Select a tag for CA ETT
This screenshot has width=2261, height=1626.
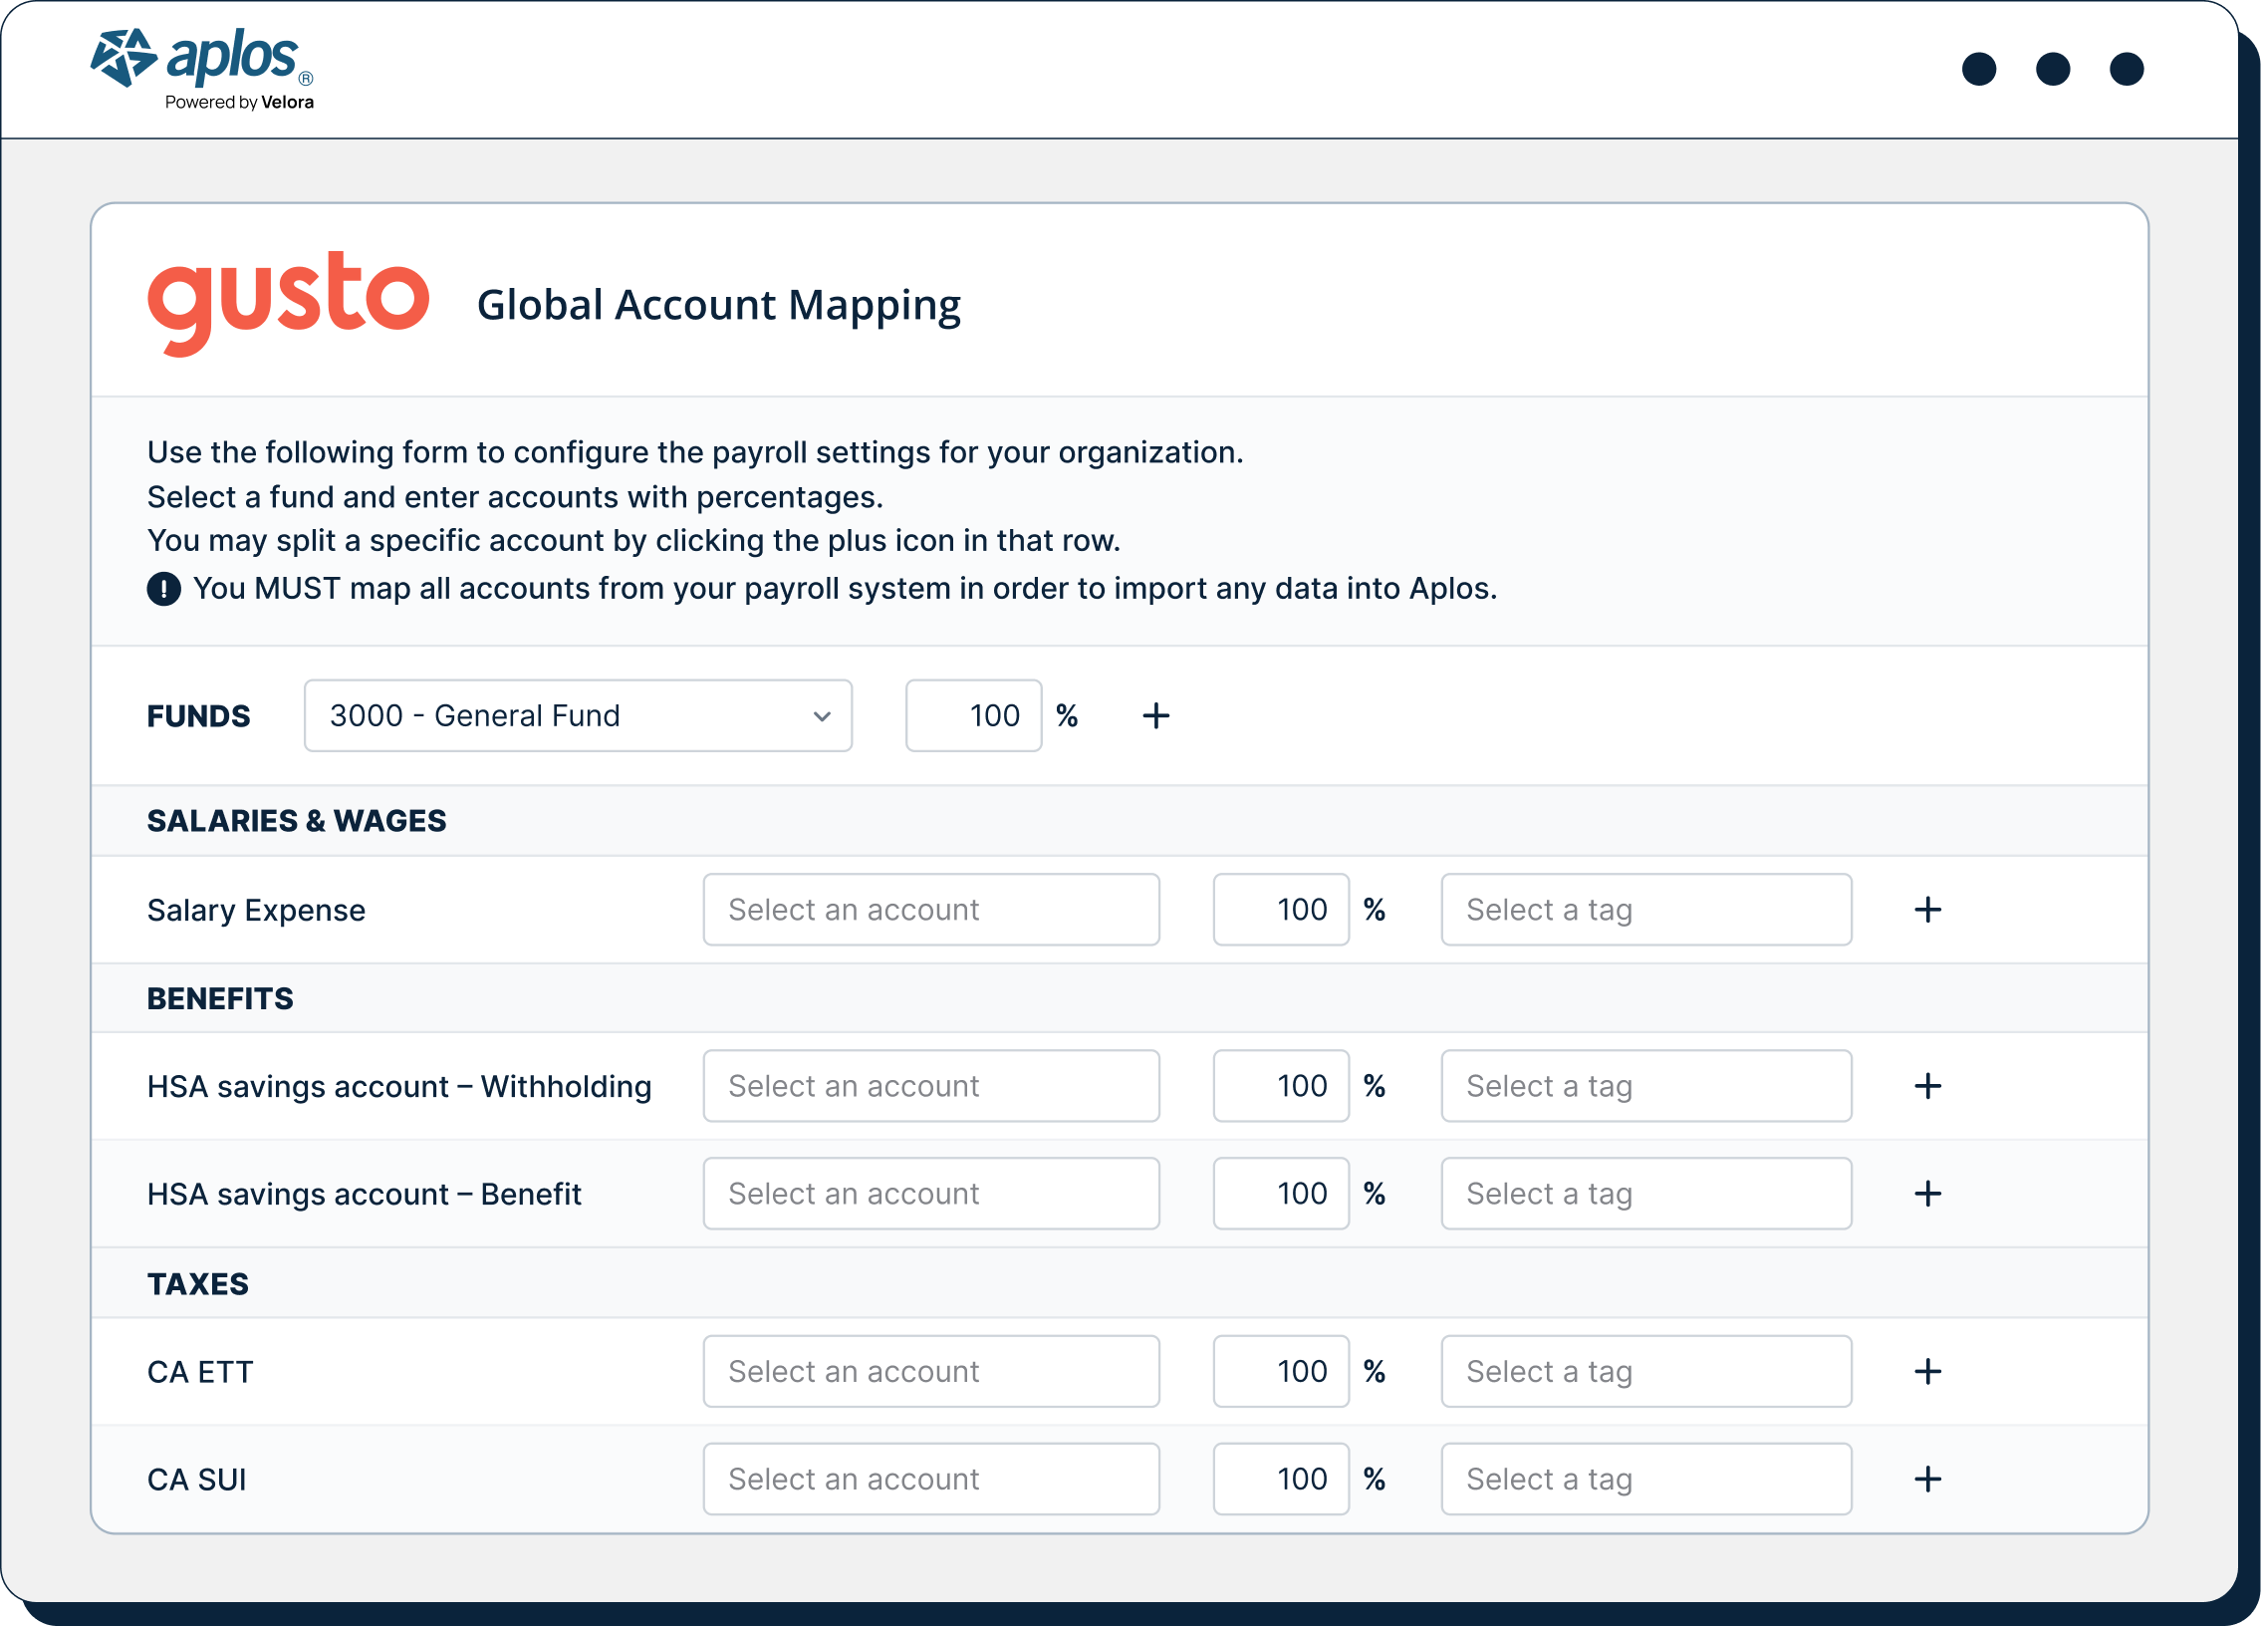coord(1645,1371)
